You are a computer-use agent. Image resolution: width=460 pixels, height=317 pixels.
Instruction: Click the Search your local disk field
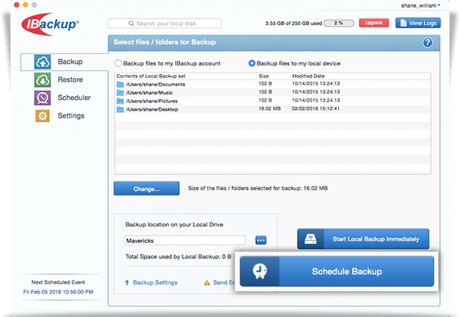tap(165, 23)
